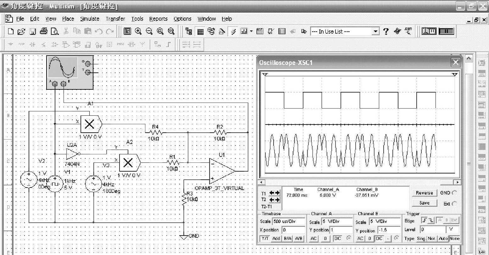
Task: Select the GND radio button in oscilloscope
Action: tap(454, 193)
